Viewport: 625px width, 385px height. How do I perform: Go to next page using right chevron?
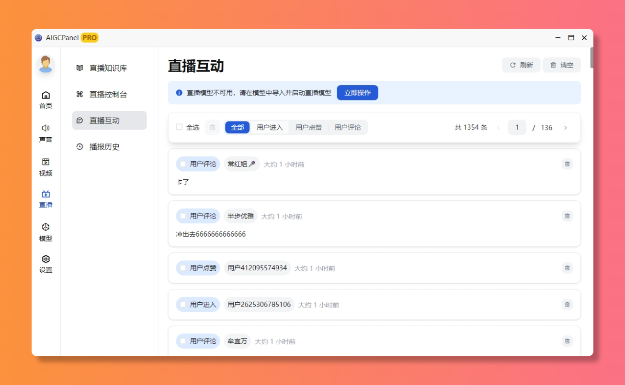[x=565, y=128]
